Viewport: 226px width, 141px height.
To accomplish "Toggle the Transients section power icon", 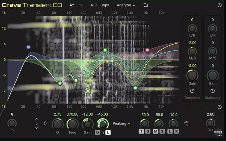I will [192, 91].
